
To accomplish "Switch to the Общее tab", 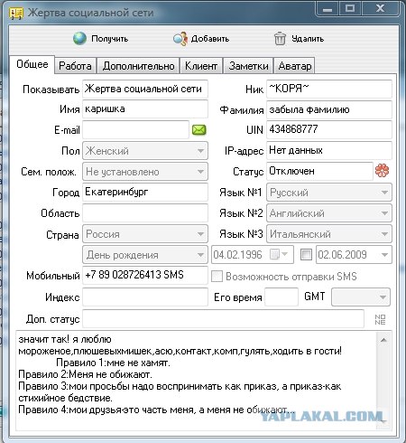I will click(x=32, y=64).
